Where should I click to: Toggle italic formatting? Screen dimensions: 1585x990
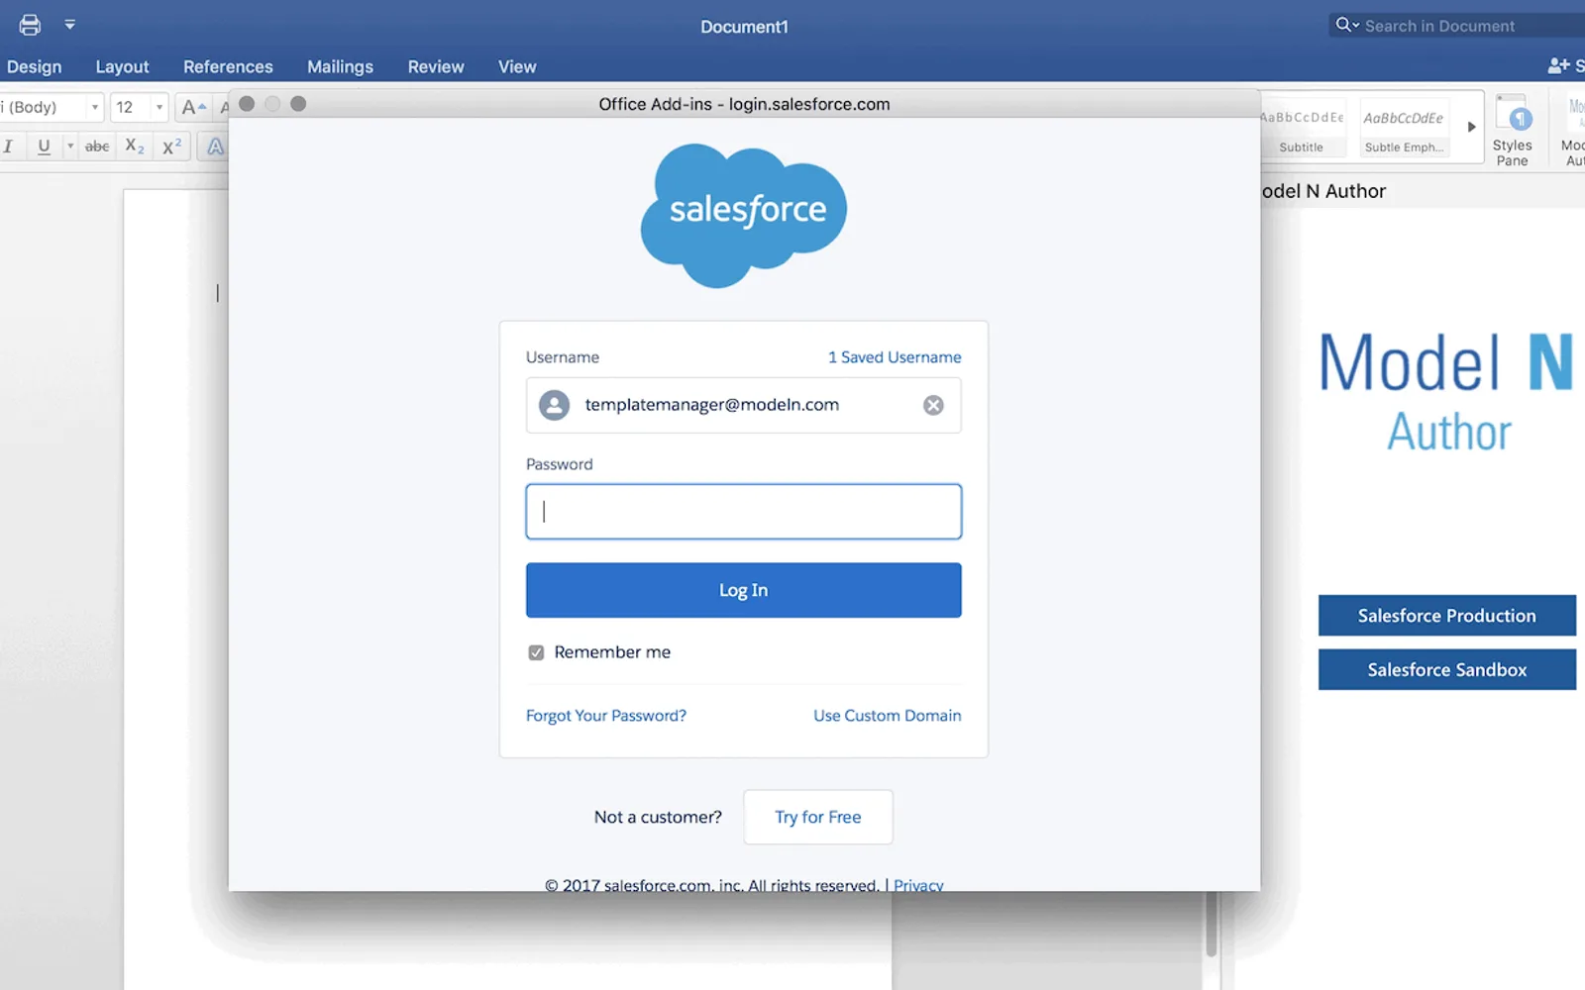coord(9,147)
